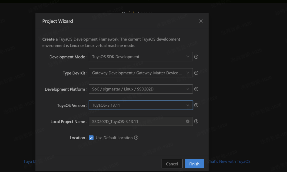The image size is (287, 172).
Task: Click the partially hidden Tuya link at left
Action: click(29, 161)
